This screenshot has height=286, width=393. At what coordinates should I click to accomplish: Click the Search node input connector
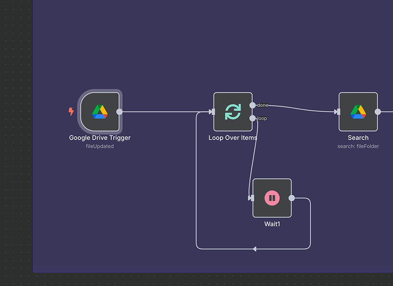[x=338, y=112]
